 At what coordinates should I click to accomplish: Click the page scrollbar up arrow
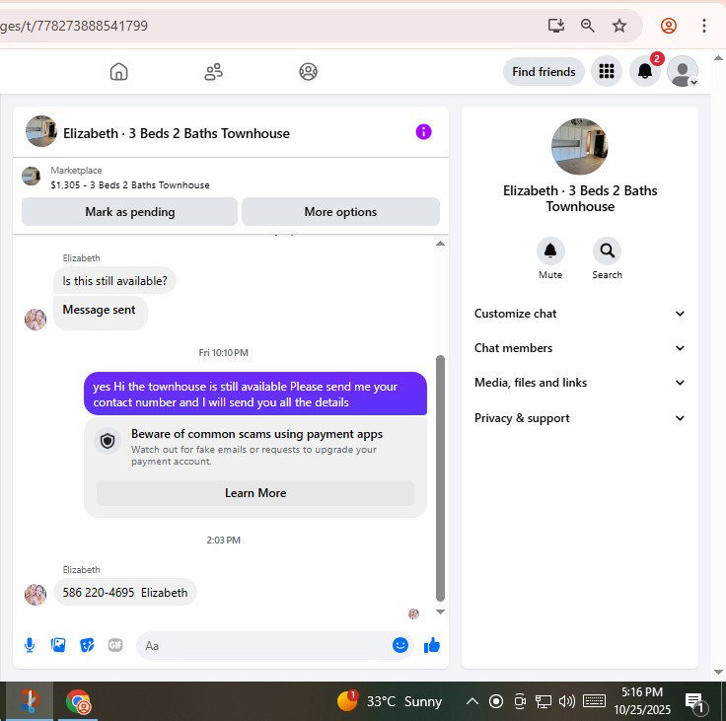click(x=718, y=58)
